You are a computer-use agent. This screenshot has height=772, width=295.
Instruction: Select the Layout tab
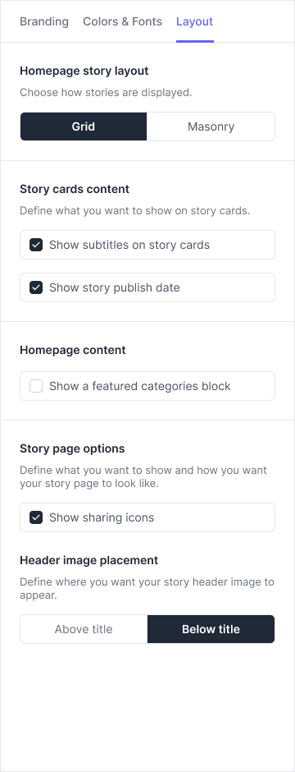click(195, 21)
